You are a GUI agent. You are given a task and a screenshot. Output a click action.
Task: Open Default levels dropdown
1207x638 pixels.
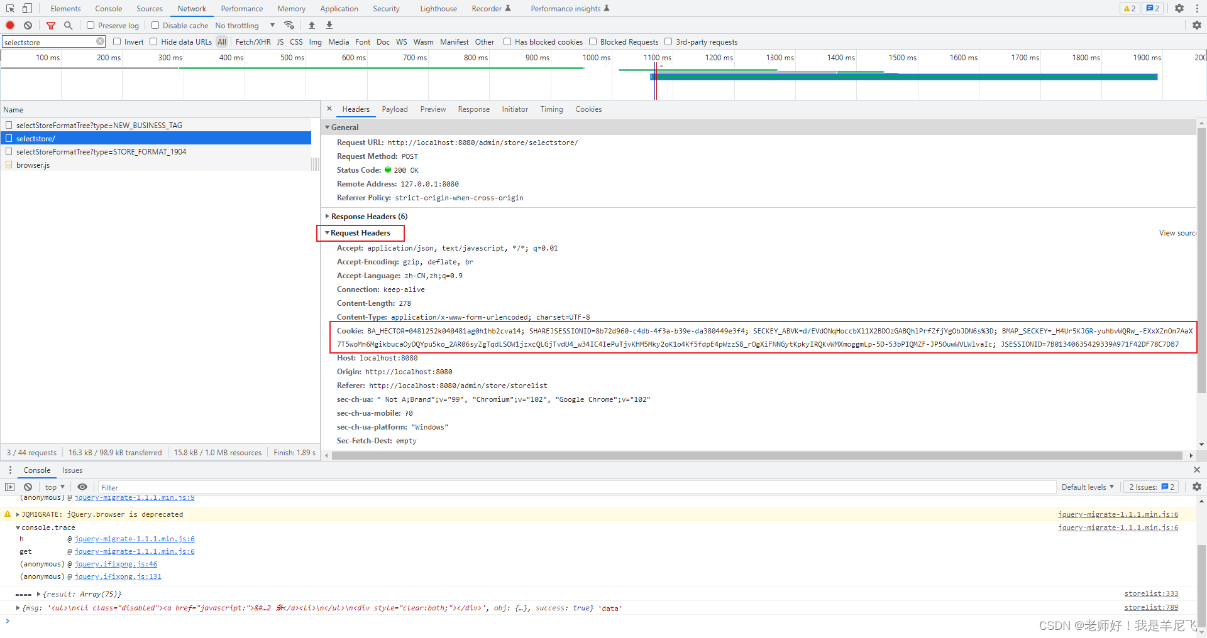(1088, 487)
